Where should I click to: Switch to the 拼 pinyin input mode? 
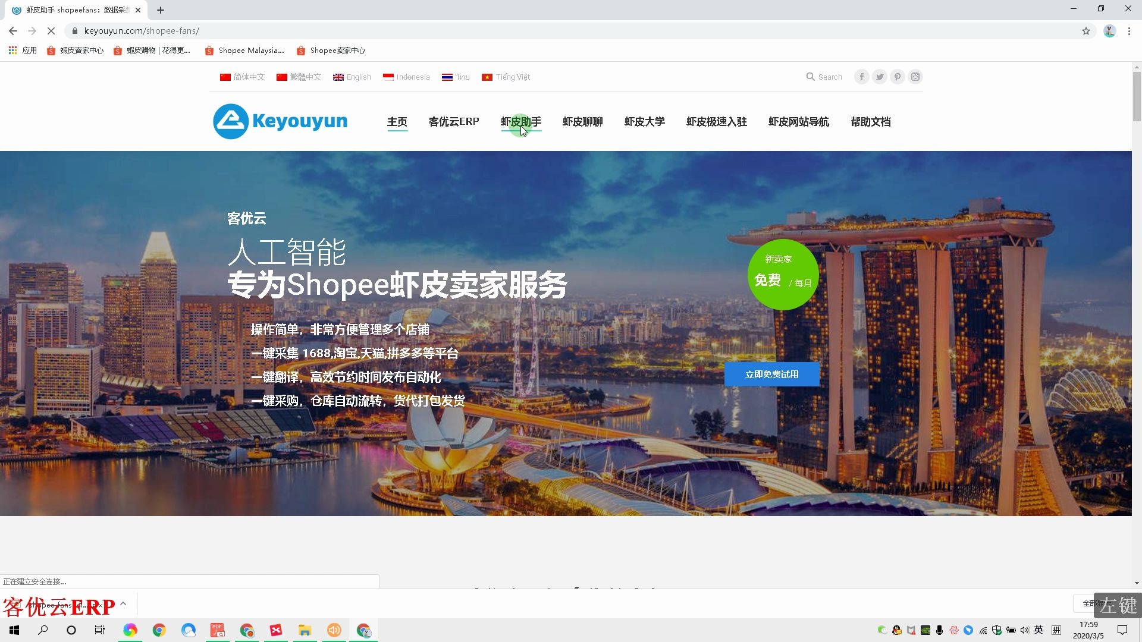(1056, 630)
